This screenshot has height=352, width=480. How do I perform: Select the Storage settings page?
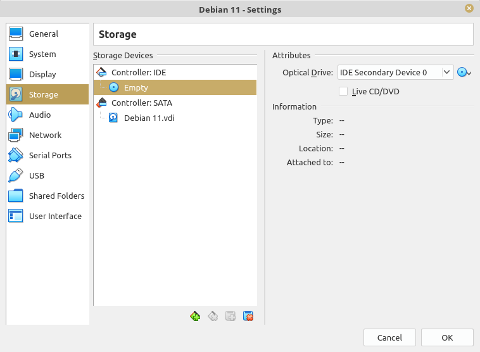pyautogui.click(x=47, y=94)
